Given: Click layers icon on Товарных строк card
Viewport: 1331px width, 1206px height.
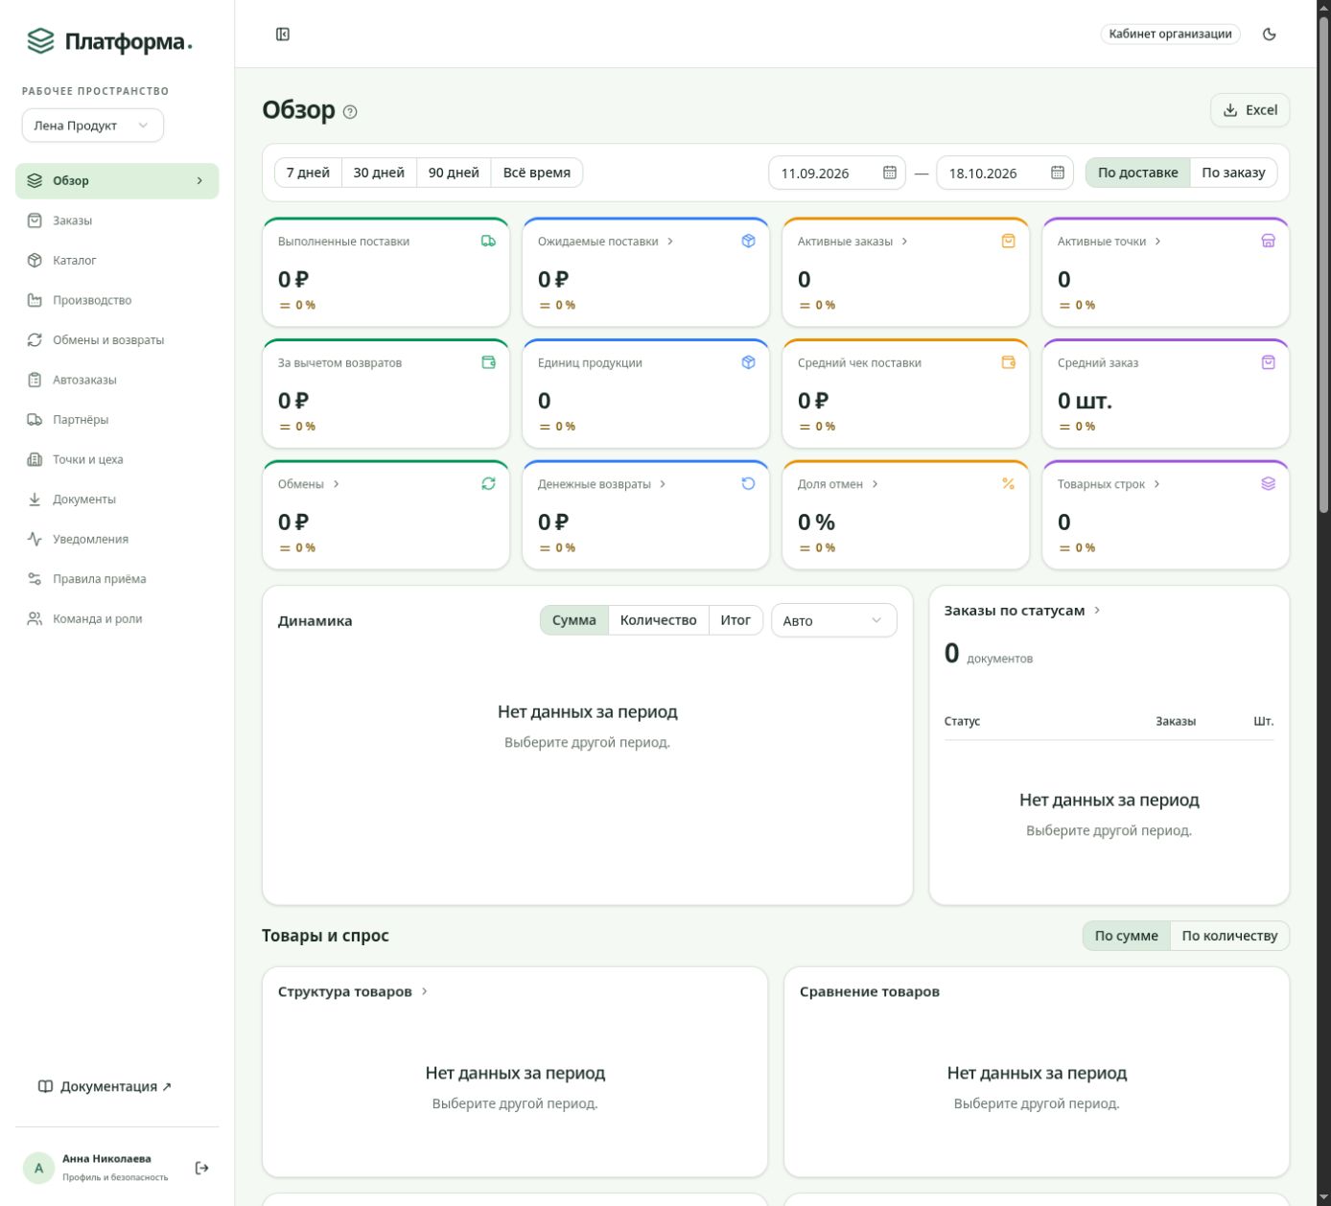Looking at the screenshot, I should point(1268,484).
